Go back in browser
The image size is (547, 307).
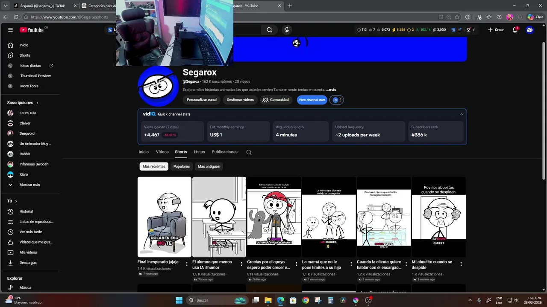tap(6, 17)
